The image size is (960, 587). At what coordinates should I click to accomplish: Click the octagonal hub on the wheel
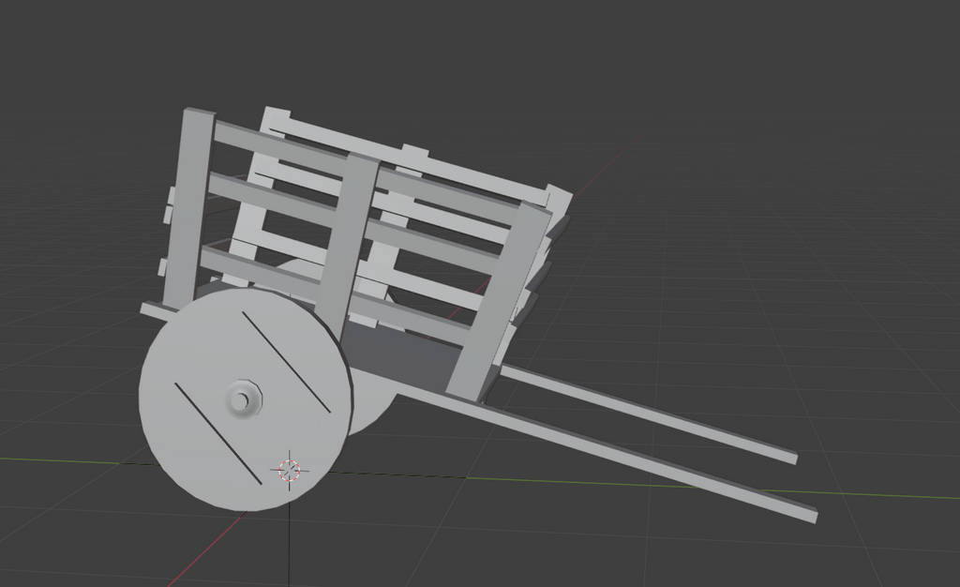click(244, 399)
